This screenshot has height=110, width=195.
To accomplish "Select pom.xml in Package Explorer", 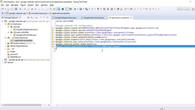I will 14,54.
